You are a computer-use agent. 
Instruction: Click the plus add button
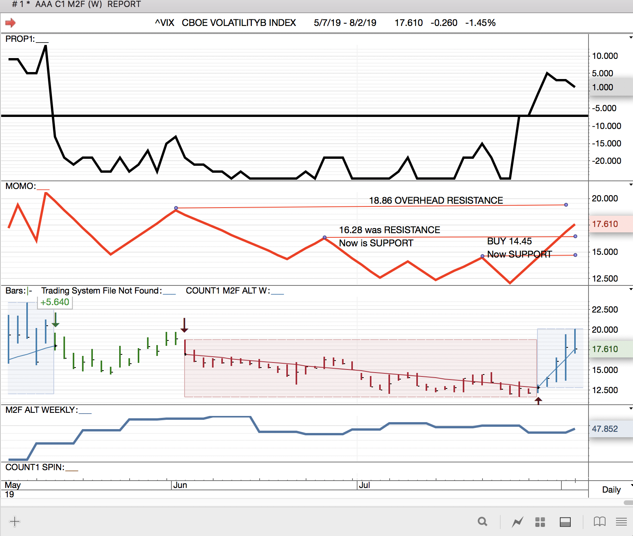[x=14, y=521]
